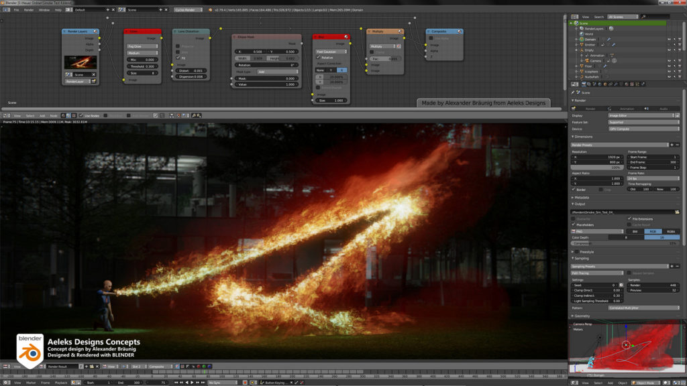687x386 pixels.
Task: Open the Device GPU Compute dropdown
Action: click(x=643, y=129)
